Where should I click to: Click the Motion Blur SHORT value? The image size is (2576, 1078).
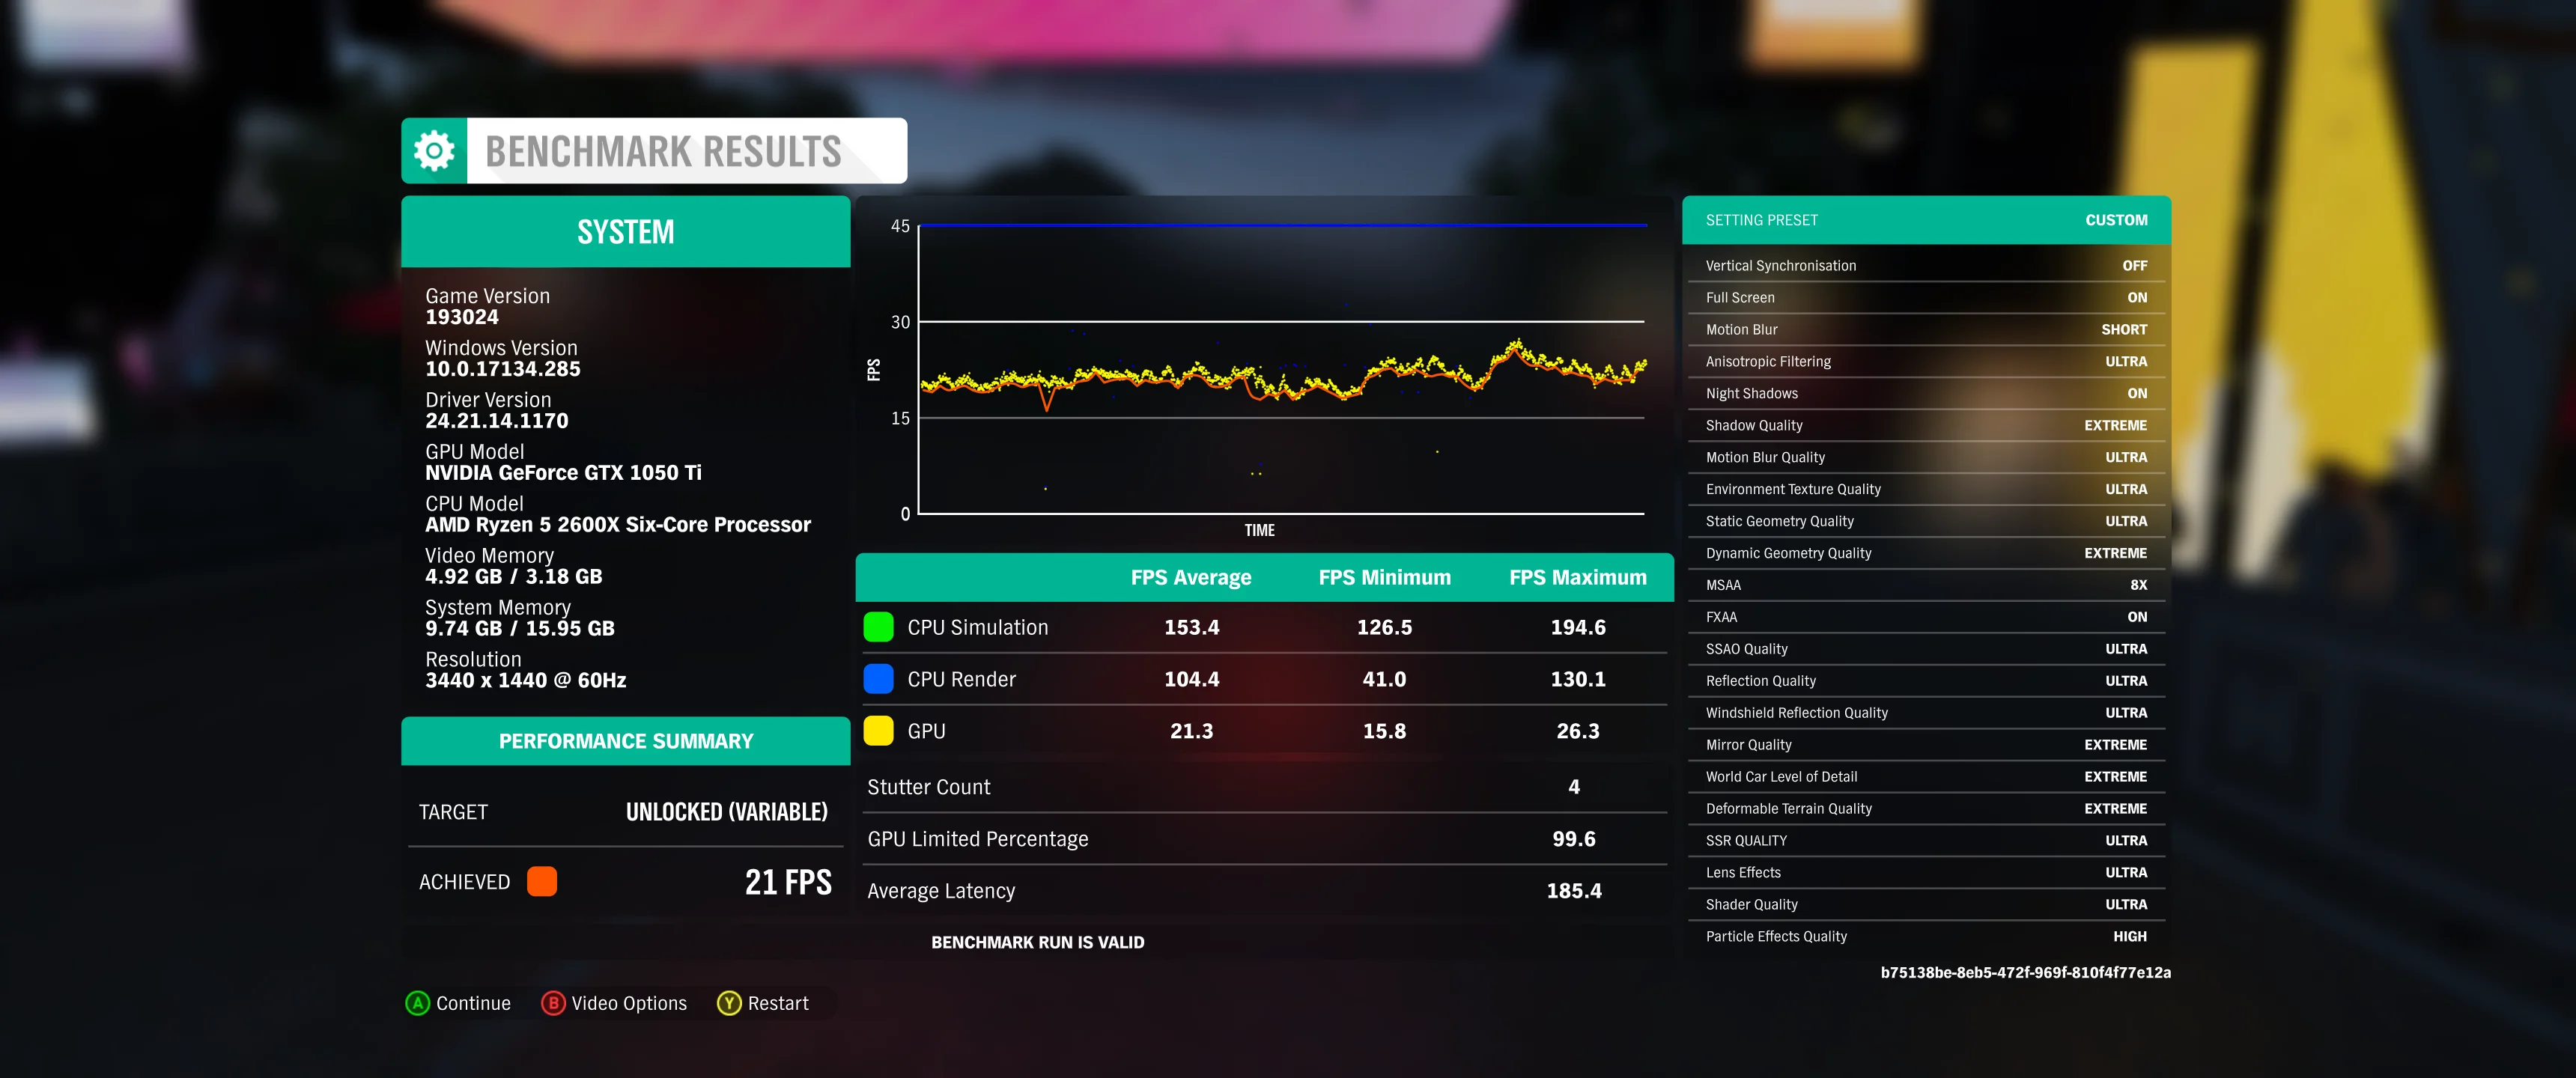(2124, 329)
